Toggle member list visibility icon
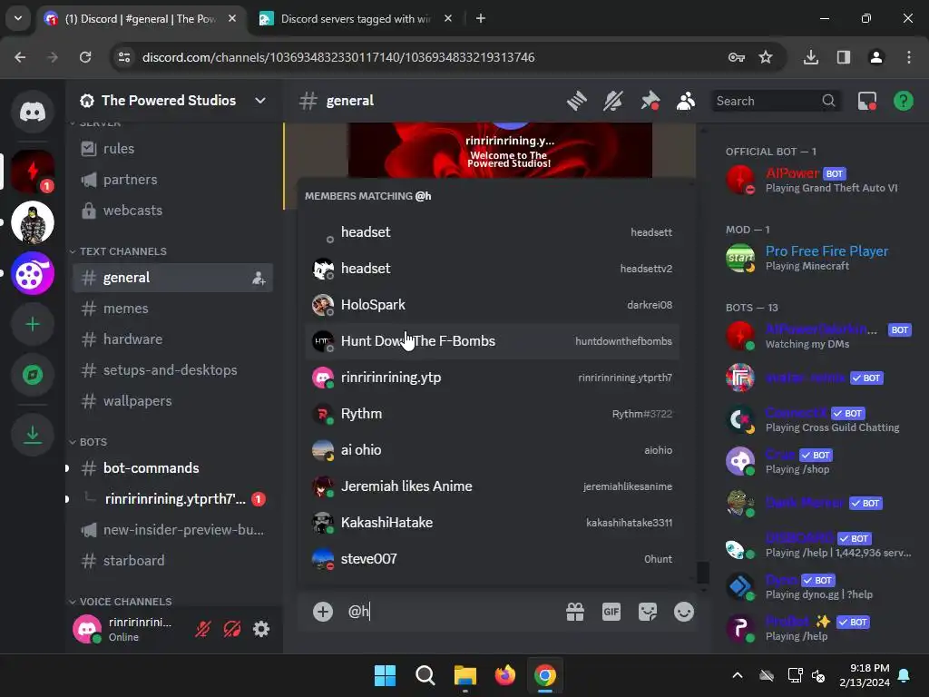 (x=686, y=101)
